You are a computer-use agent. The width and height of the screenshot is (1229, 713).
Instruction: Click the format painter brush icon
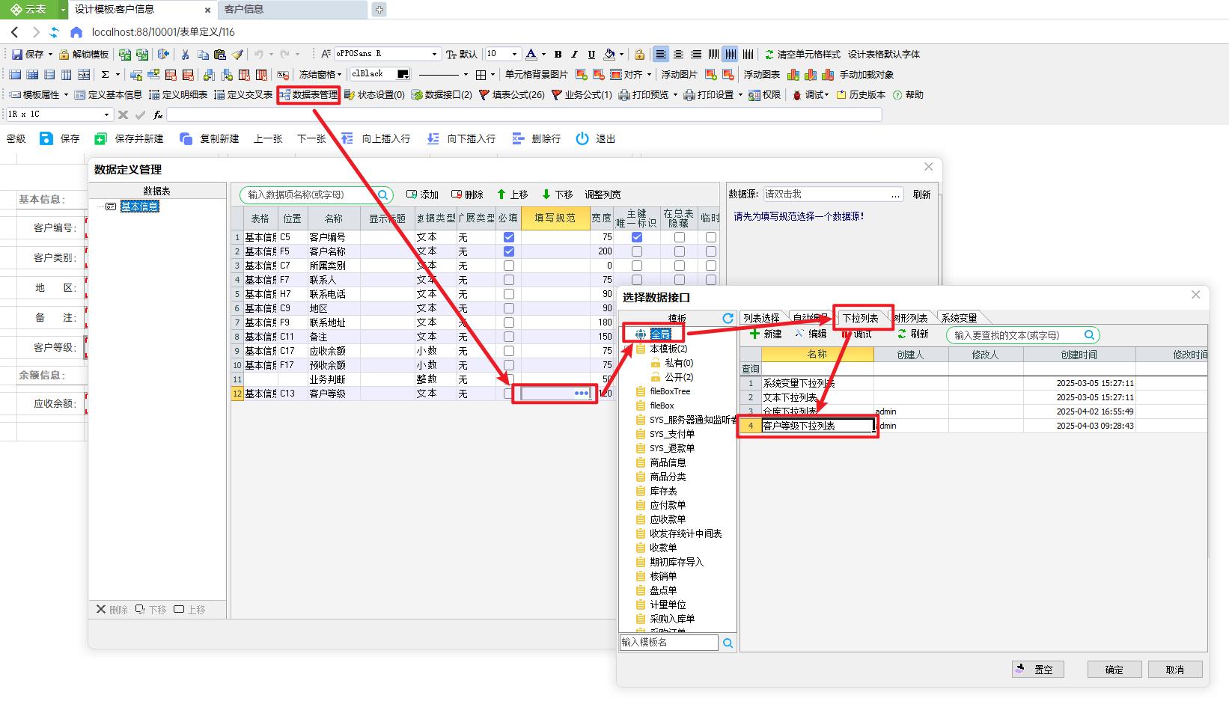(237, 54)
